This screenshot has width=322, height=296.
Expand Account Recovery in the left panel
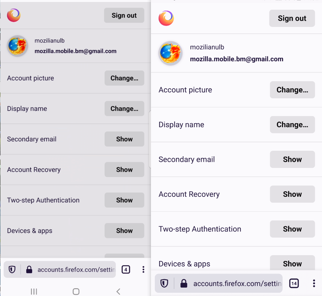pos(124,170)
